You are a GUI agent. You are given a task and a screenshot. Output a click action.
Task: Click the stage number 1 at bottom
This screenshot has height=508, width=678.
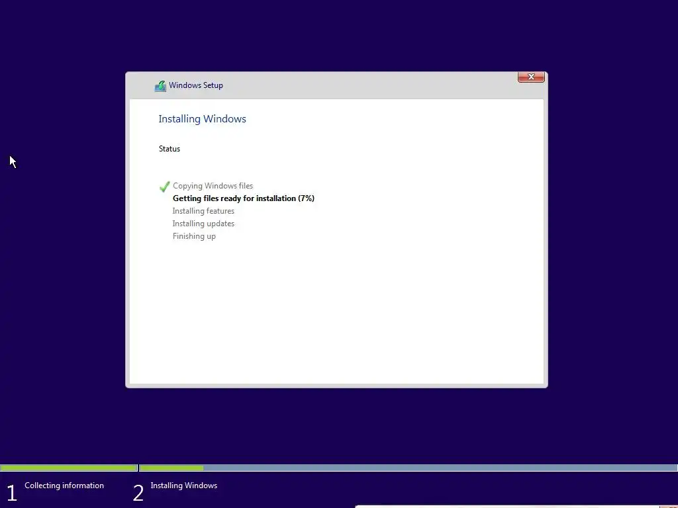coord(12,493)
